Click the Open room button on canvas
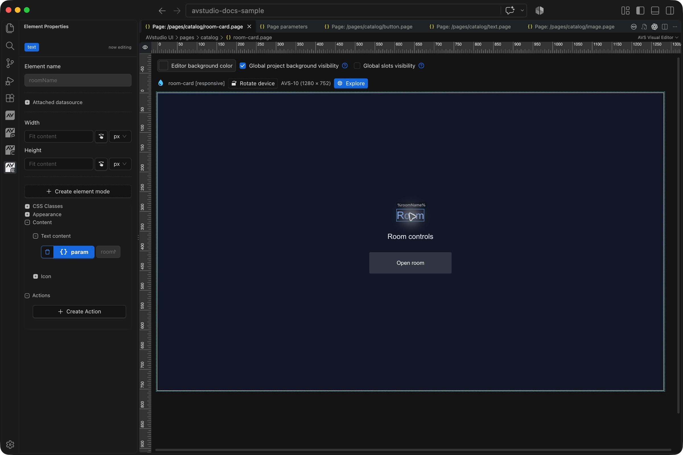The width and height of the screenshot is (683, 455). 410,262
